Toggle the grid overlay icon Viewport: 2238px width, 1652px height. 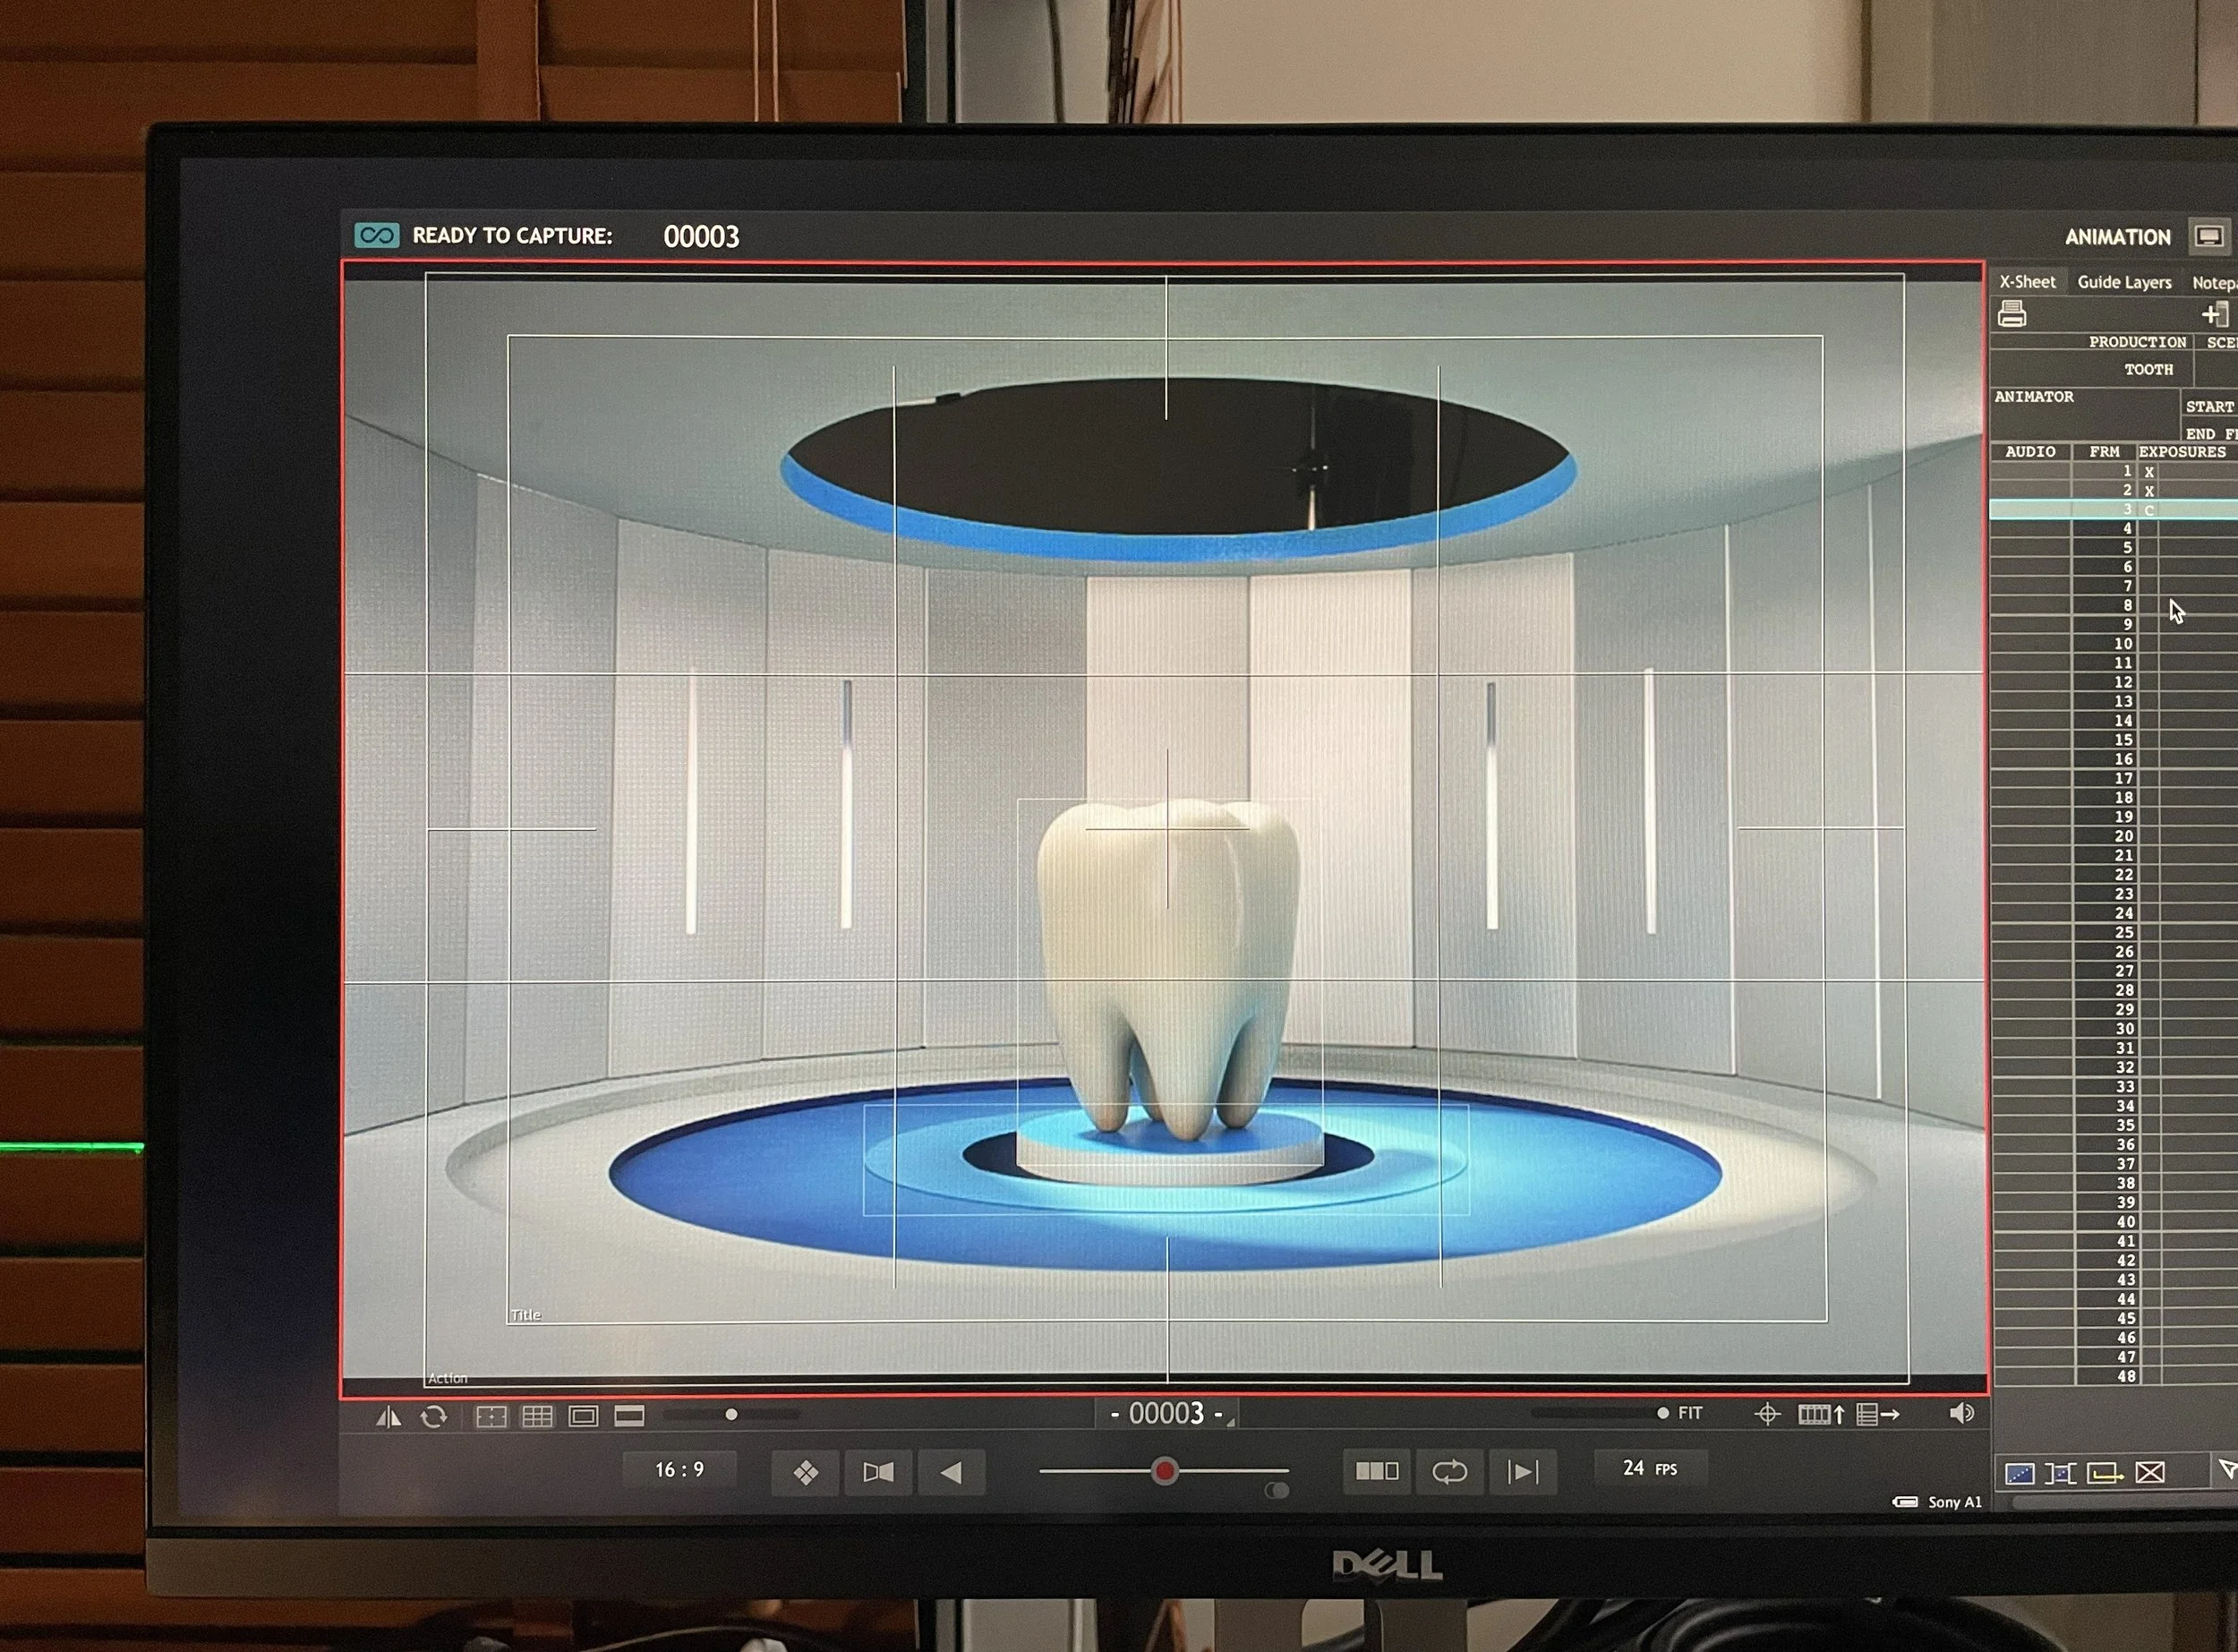538,1416
